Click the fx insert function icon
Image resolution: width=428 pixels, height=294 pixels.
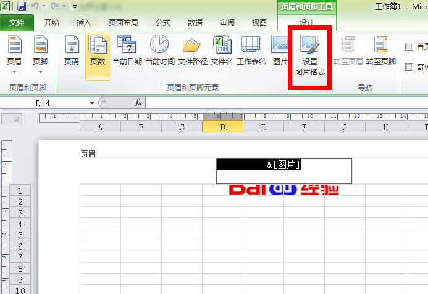138,103
